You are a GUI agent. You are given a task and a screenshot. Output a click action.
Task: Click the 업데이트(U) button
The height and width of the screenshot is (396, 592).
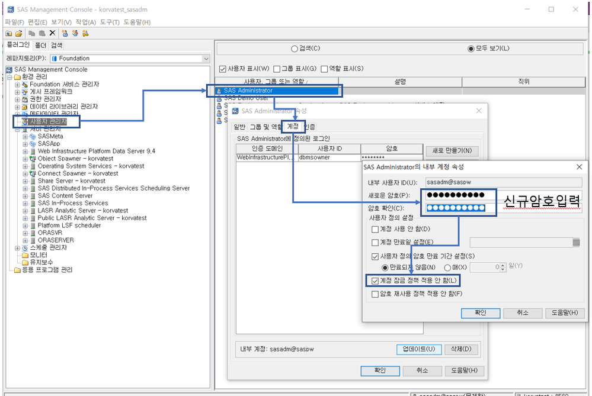tap(419, 349)
